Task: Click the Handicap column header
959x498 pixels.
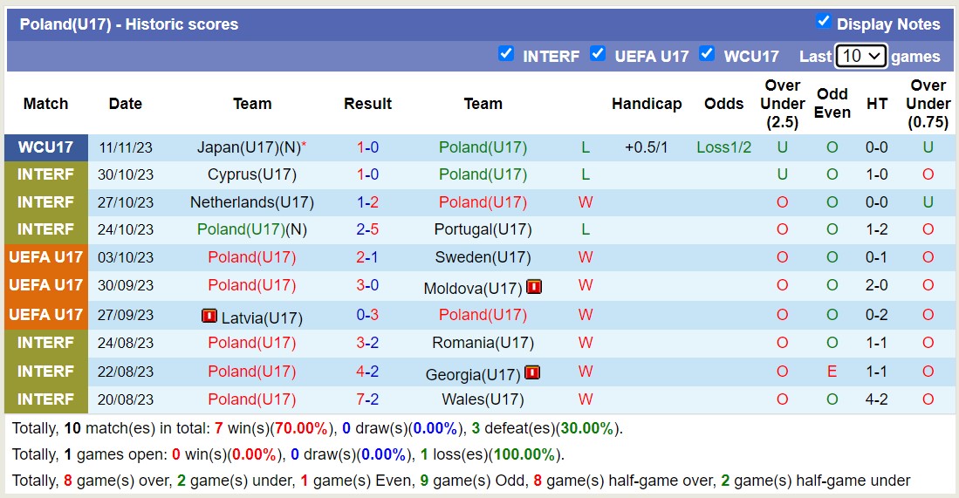Action: [647, 104]
